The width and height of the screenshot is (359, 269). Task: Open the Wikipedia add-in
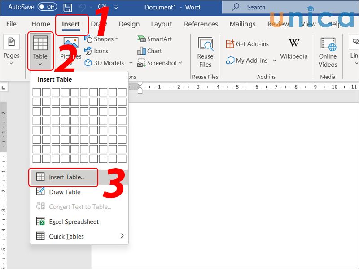tap(294, 49)
